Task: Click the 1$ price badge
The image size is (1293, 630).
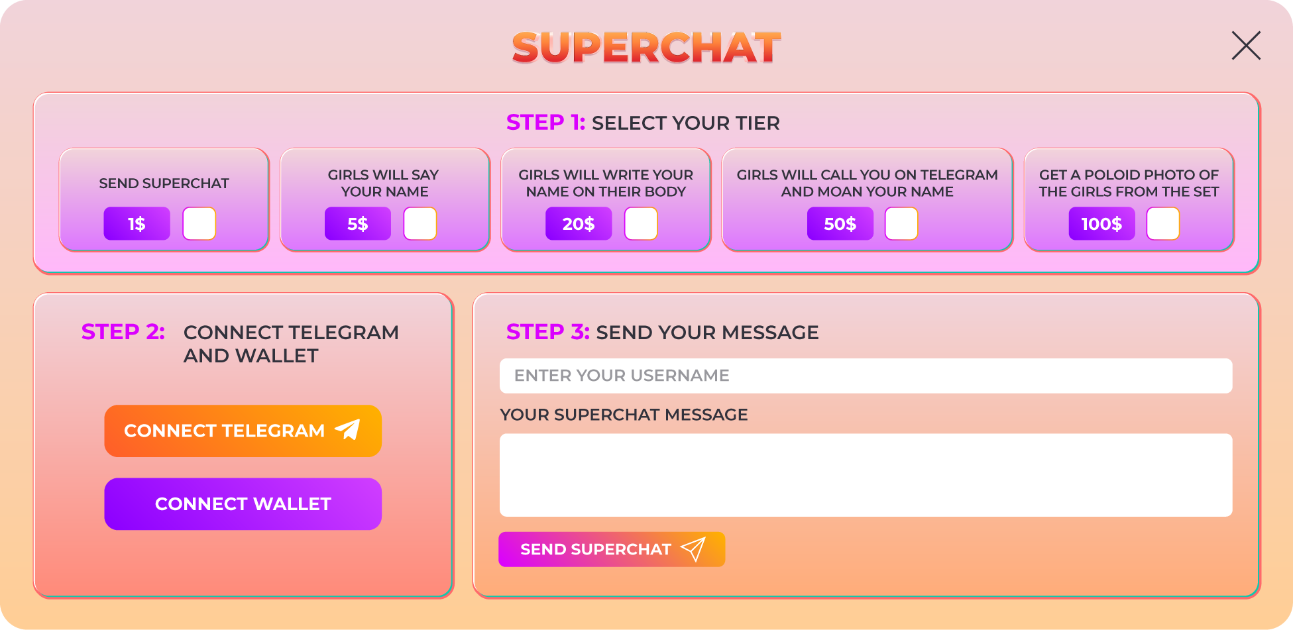Action: point(137,224)
